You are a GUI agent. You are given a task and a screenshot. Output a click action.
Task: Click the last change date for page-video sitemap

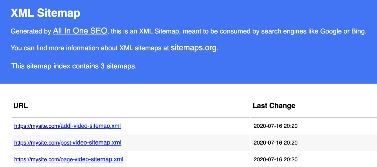coord(275,159)
